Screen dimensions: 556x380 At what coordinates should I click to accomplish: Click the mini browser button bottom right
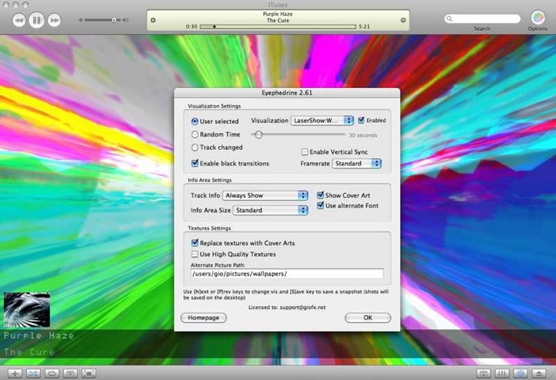[x=483, y=373]
